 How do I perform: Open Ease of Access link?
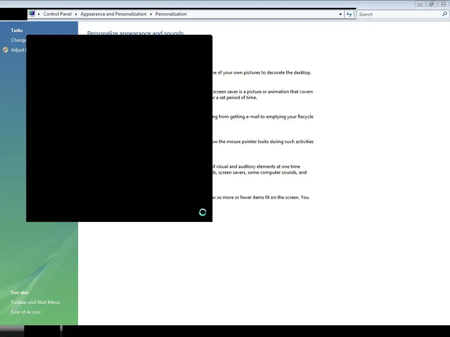[26, 312]
